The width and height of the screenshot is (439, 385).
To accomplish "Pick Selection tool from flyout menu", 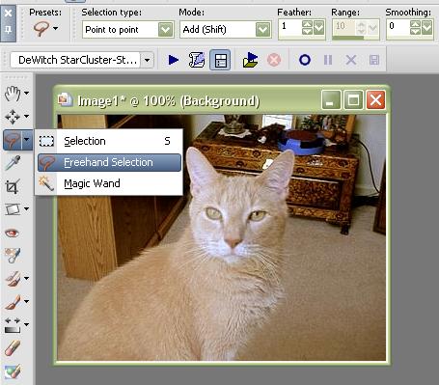I will [x=109, y=141].
